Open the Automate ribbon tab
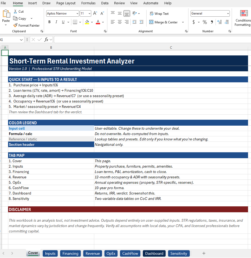The height and width of the screenshot is (258, 251). [151, 3]
